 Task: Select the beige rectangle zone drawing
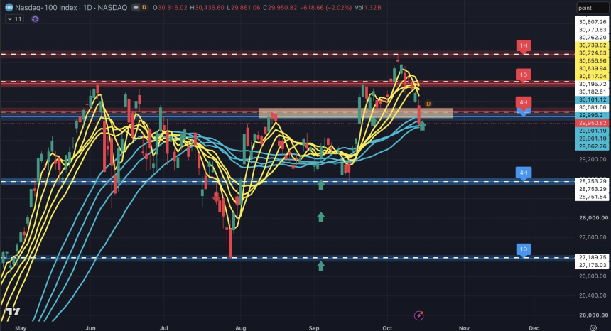point(356,113)
